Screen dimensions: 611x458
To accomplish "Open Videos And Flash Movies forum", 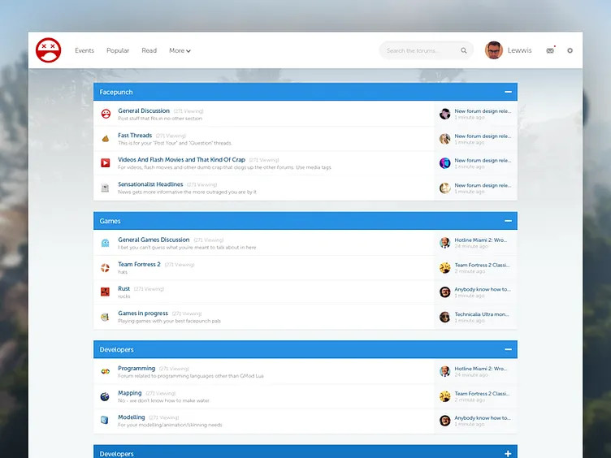I will (181, 160).
